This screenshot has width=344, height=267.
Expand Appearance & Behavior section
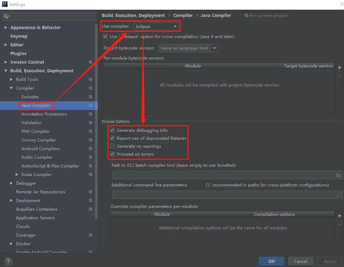[6, 27]
